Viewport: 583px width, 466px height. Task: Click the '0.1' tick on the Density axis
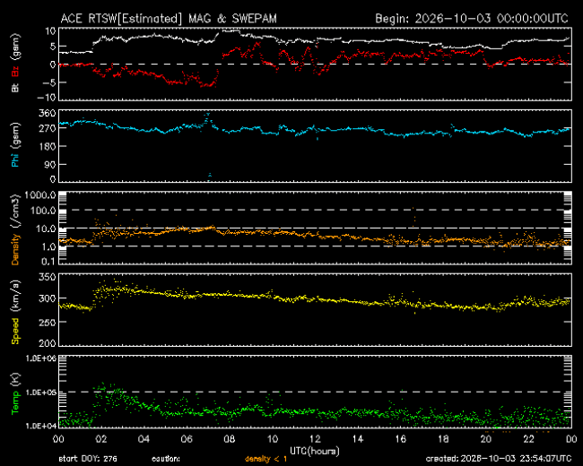click(x=48, y=262)
